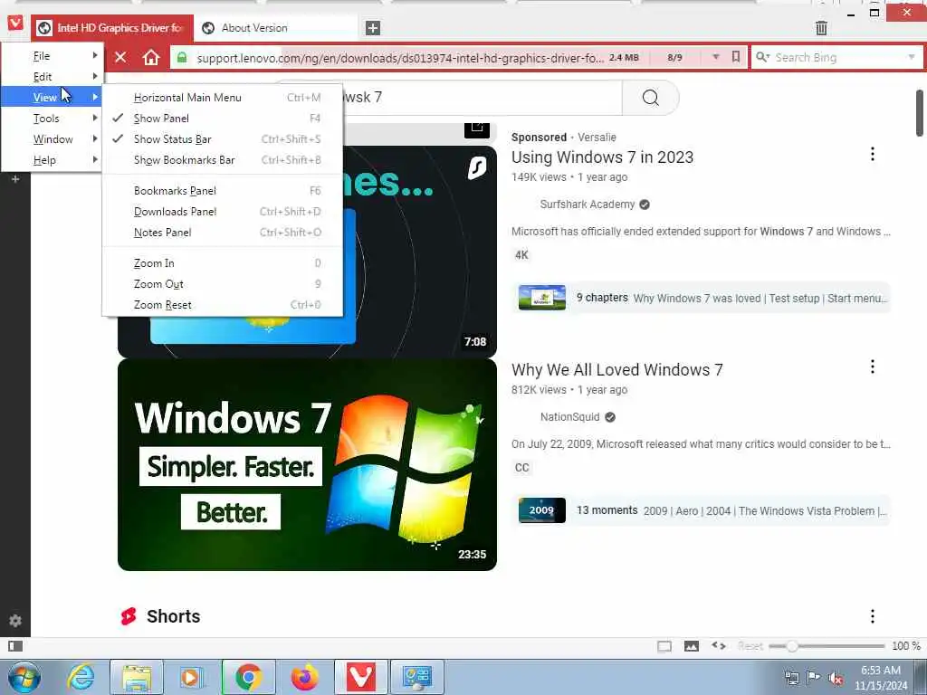
Task: Expand the Help submenu
Action: [x=52, y=160]
